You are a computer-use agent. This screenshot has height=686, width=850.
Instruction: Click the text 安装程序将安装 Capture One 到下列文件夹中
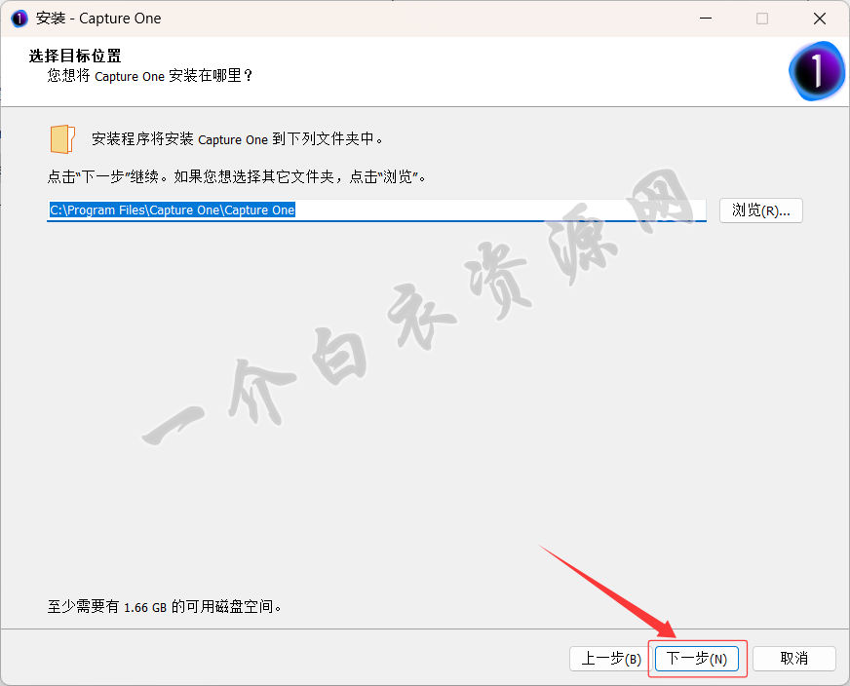coord(237,139)
